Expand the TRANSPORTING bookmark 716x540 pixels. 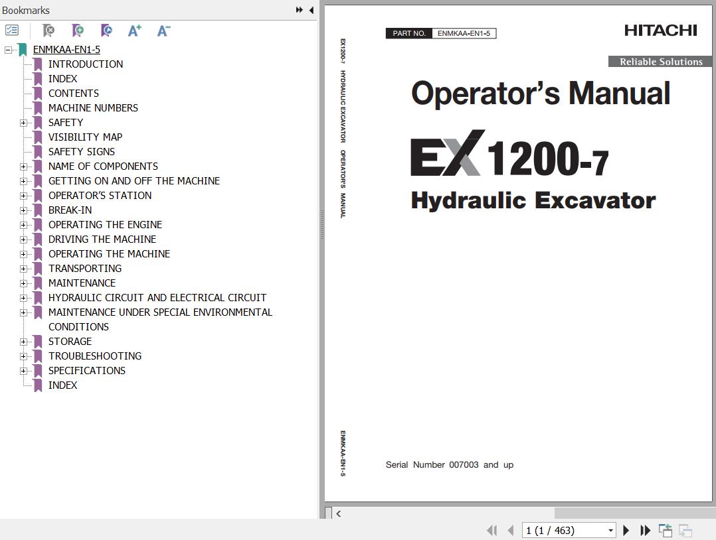23,269
